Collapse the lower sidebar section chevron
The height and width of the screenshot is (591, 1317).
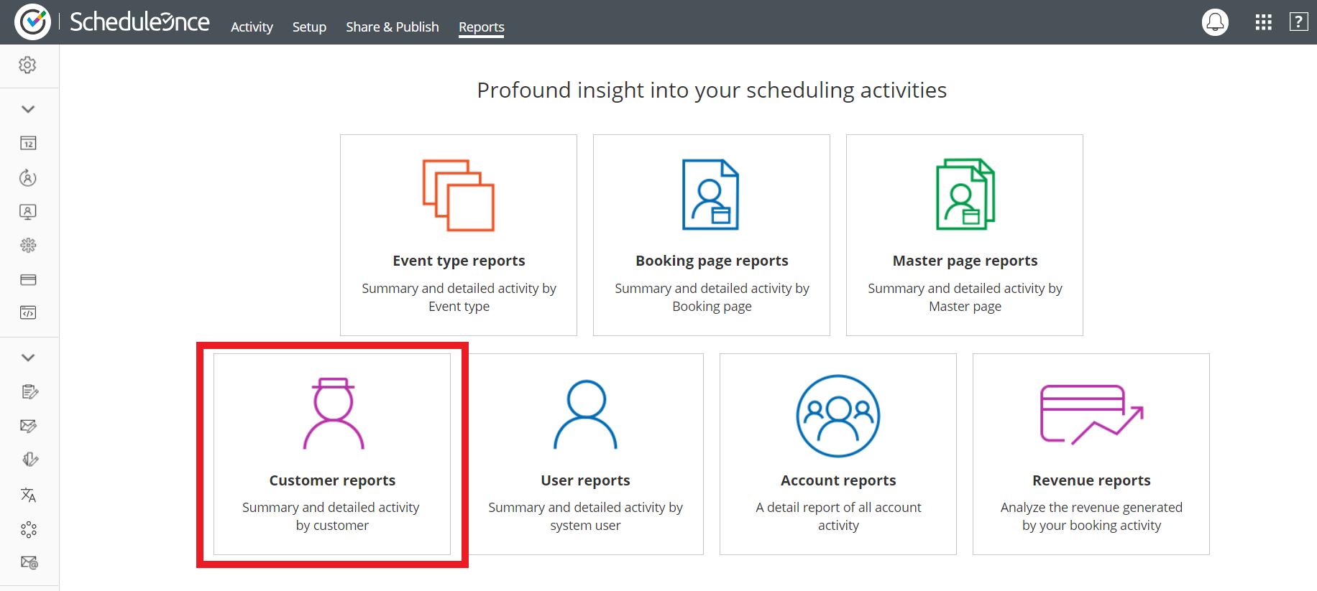pyautogui.click(x=28, y=358)
